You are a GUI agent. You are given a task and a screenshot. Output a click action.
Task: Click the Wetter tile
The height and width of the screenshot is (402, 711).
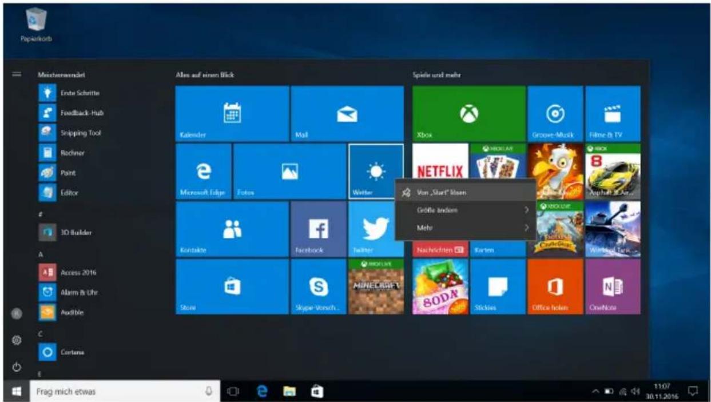(376, 171)
